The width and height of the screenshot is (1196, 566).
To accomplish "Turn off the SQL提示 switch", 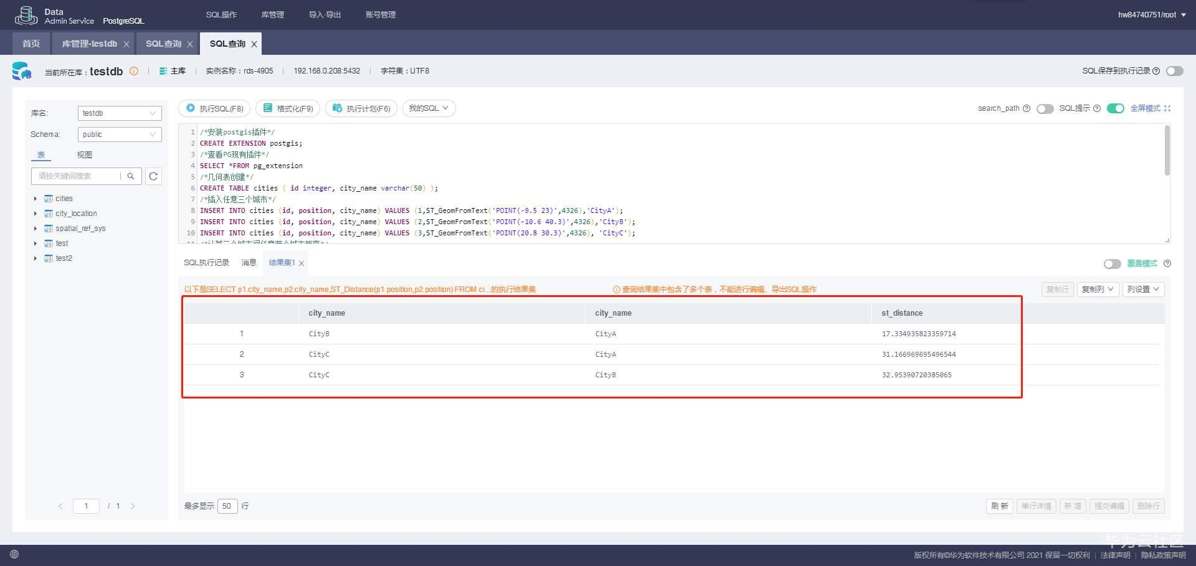I will click(1116, 109).
